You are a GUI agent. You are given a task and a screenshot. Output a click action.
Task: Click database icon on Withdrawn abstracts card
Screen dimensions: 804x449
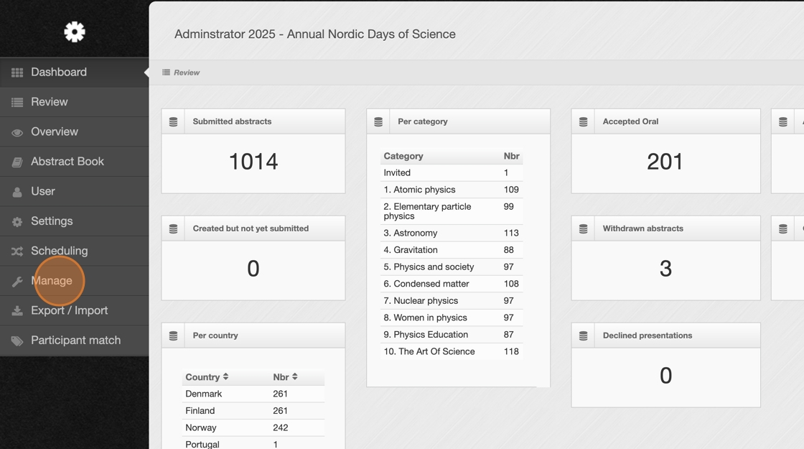coord(583,229)
